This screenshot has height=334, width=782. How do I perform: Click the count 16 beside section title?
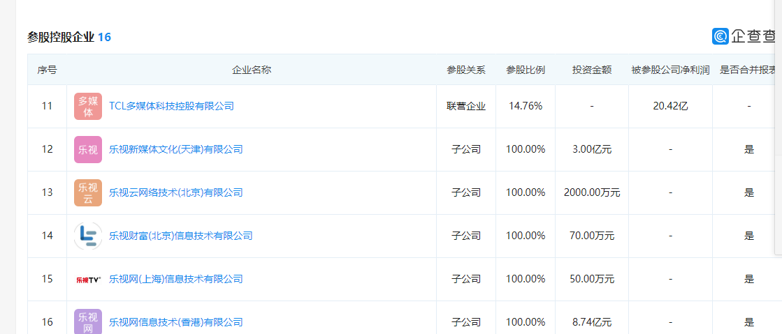(x=104, y=37)
